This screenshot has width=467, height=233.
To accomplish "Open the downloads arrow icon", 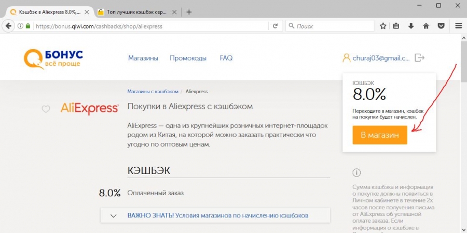I will pos(411,26).
